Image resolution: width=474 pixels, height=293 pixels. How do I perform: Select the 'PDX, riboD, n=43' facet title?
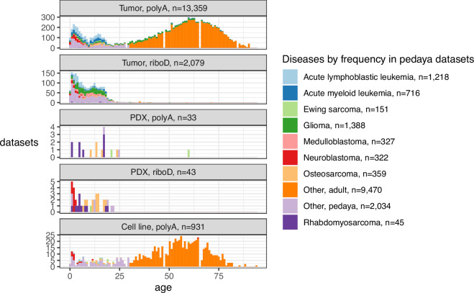(x=163, y=172)
